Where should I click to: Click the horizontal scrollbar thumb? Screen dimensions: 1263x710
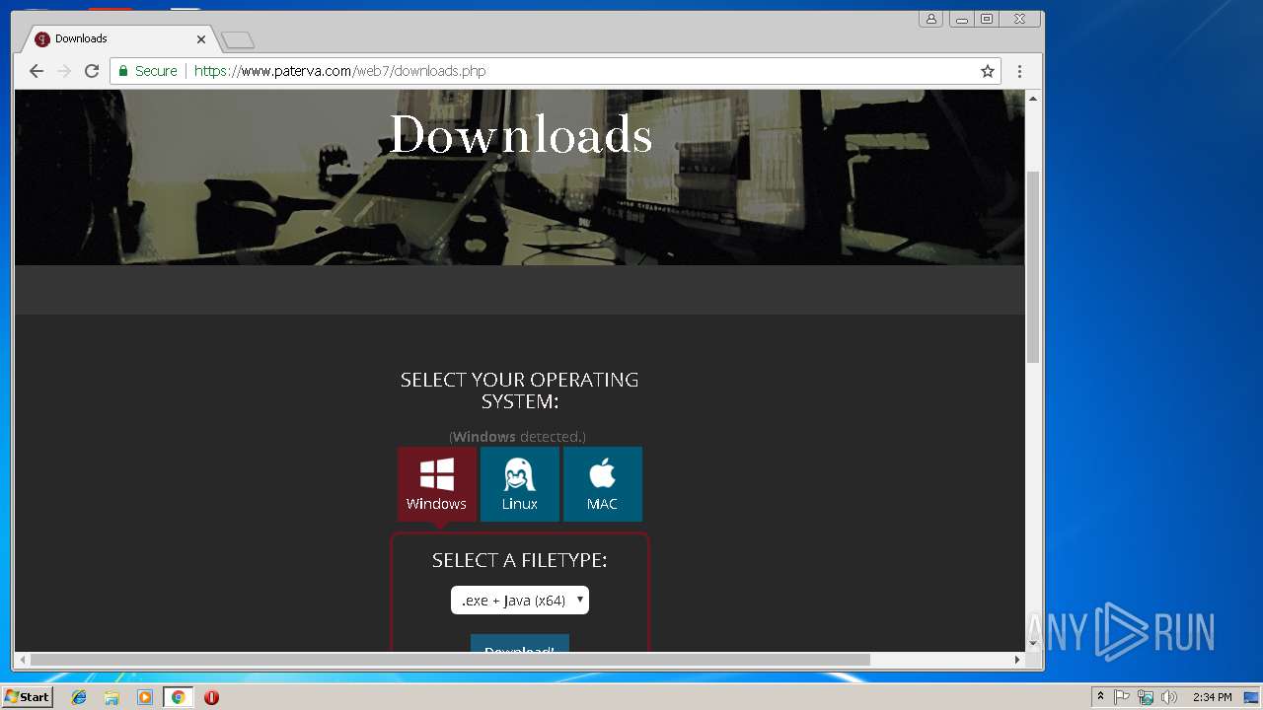click(x=450, y=660)
